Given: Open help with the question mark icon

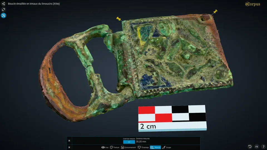Looking at the screenshot, I should pos(263,146).
